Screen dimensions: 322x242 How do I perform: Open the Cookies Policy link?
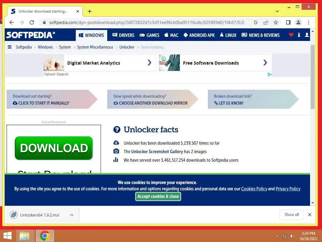[254, 189]
